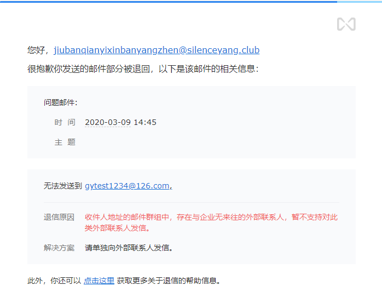Click the 问题邮件 heading

click(x=60, y=102)
